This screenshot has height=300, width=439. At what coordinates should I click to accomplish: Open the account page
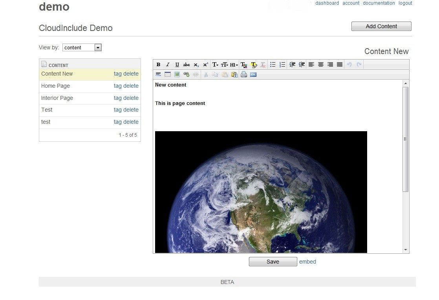[351, 3]
